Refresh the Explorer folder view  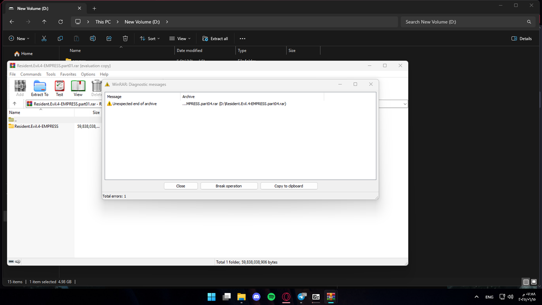click(x=61, y=22)
